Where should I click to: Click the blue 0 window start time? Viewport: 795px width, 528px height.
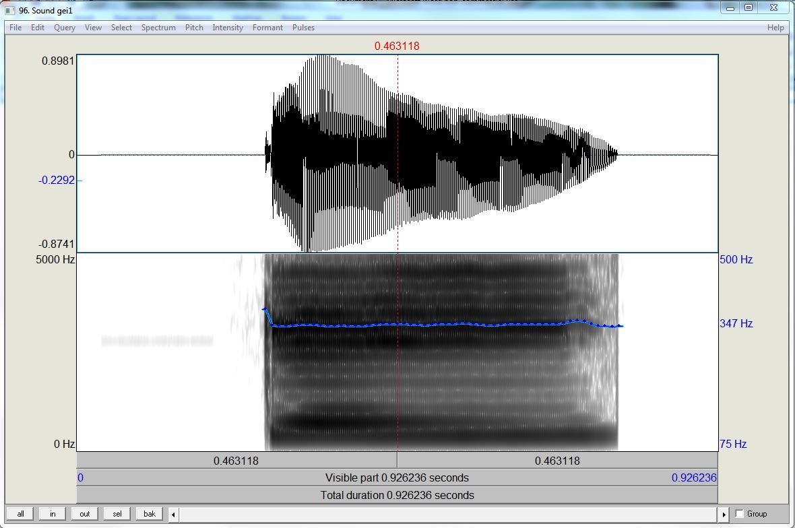click(x=80, y=478)
